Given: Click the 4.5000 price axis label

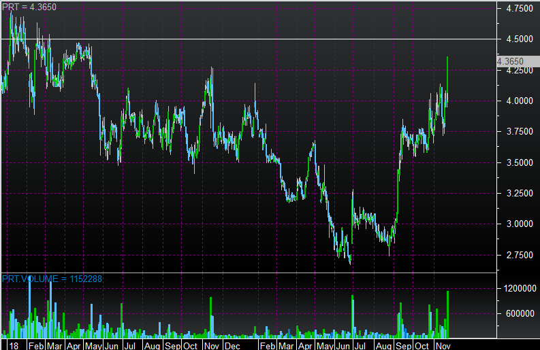Looking at the screenshot, I should point(514,39).
